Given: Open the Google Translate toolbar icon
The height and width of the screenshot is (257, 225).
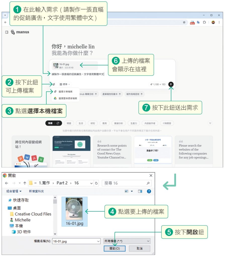Looking at the screenshot, I should [x=198, y=22].
